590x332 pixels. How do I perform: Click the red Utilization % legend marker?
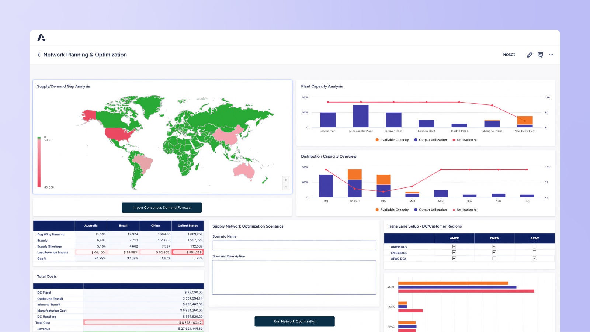tap(453, 140)
